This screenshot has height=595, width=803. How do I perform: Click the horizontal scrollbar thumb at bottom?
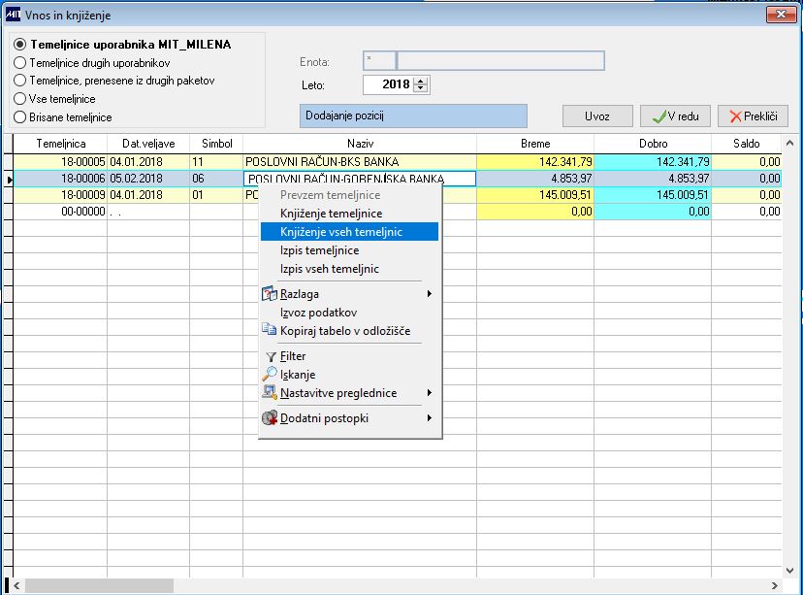click(x=99, y=585)
